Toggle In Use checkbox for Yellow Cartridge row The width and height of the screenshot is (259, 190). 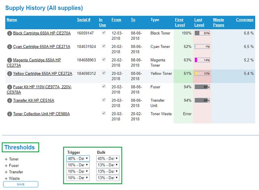[104, 73]
